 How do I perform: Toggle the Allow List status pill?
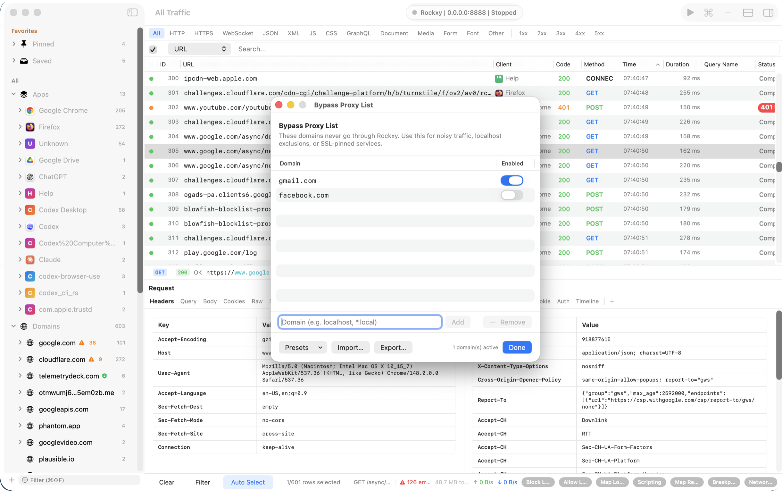point(575,482)
